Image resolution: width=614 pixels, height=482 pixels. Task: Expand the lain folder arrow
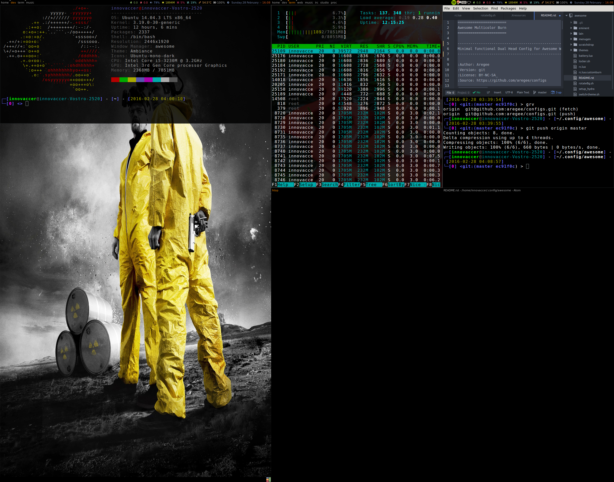pyautogui.click(x=571, y=34)
